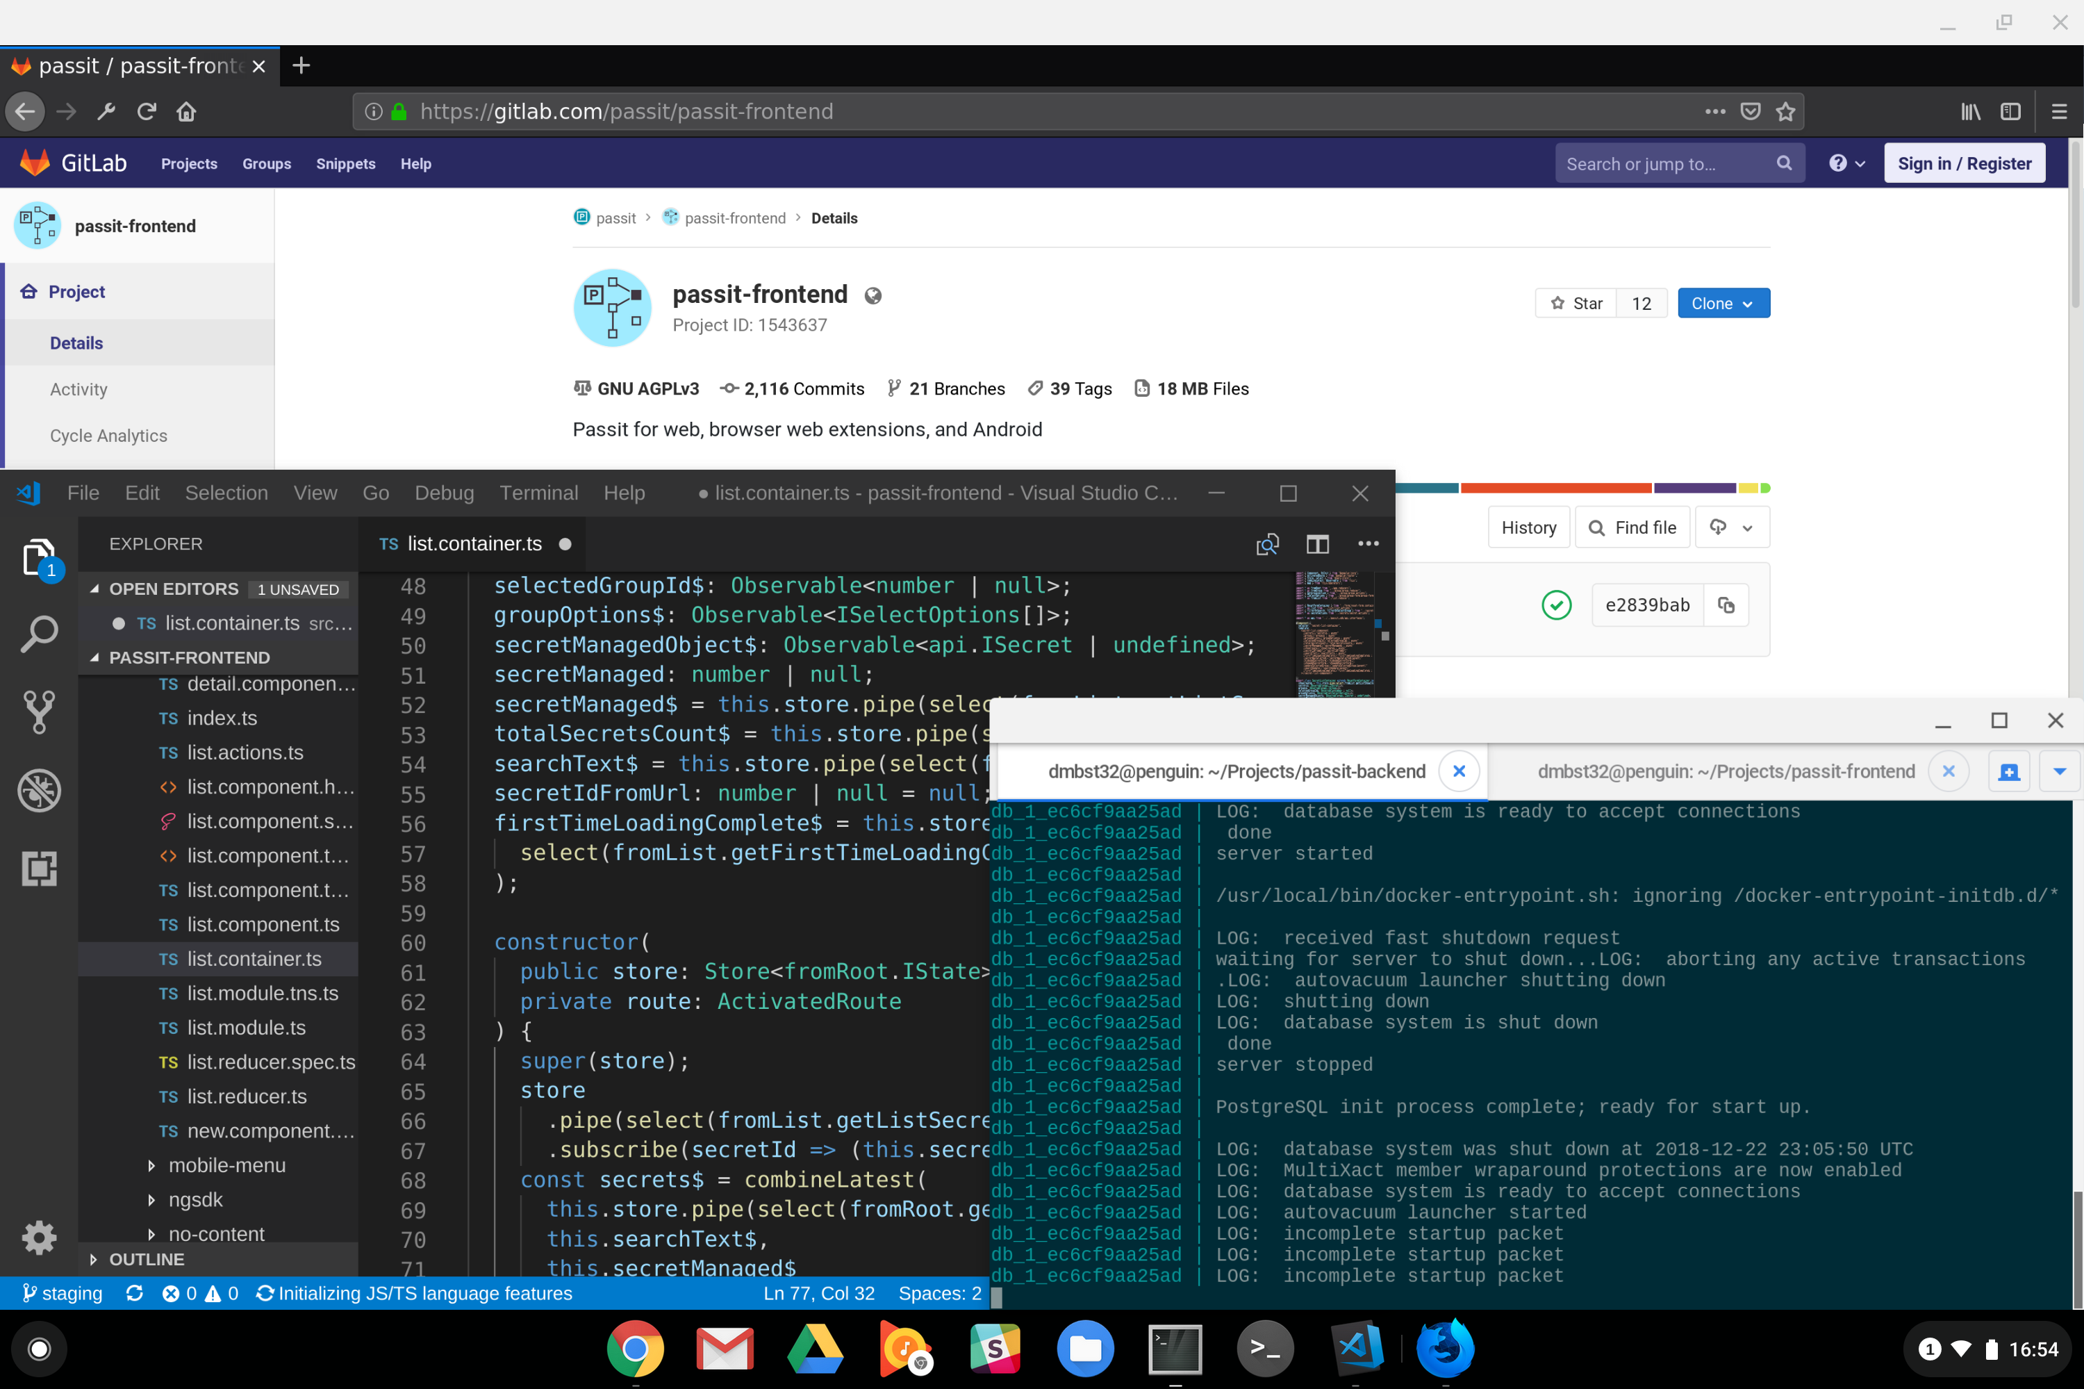Open Firefox page actions ellipsis

(1716, 112)
